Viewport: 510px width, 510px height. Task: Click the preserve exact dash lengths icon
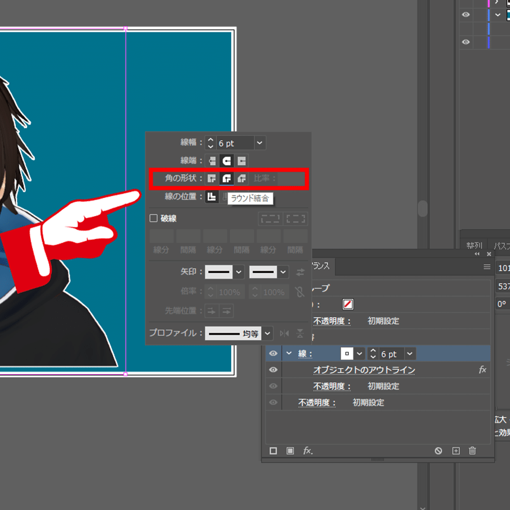click(270, 219)
